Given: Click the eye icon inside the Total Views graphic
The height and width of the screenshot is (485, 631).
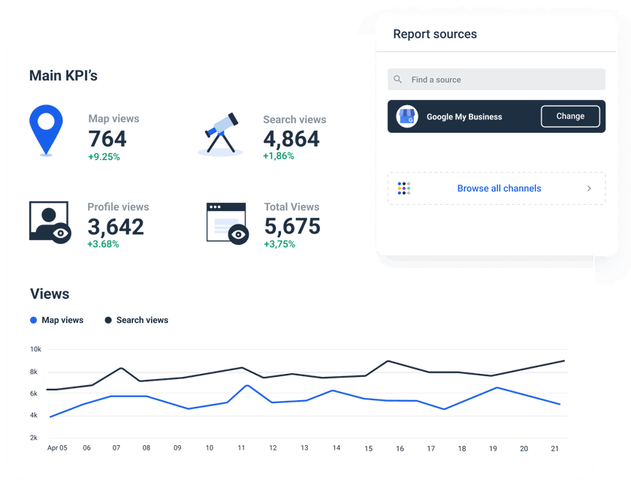Looking at the screenshot, I should pyautogui.click(x=237, y=234).
